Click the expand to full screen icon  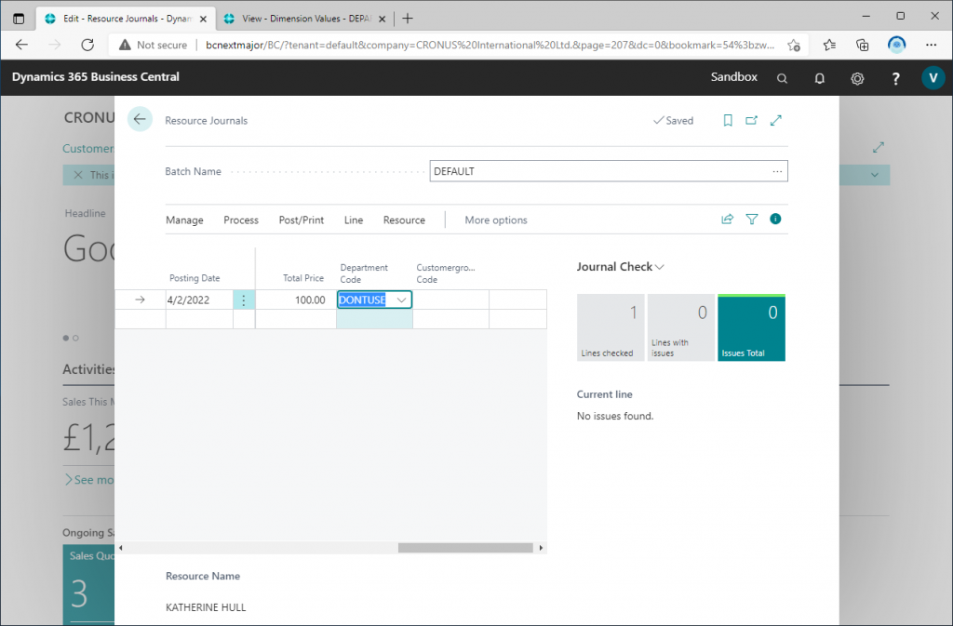pos(776,120)
